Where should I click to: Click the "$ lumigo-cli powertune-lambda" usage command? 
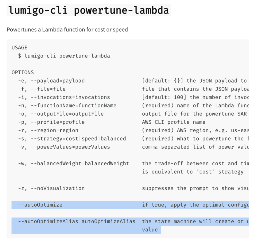(x=64, y=56)
